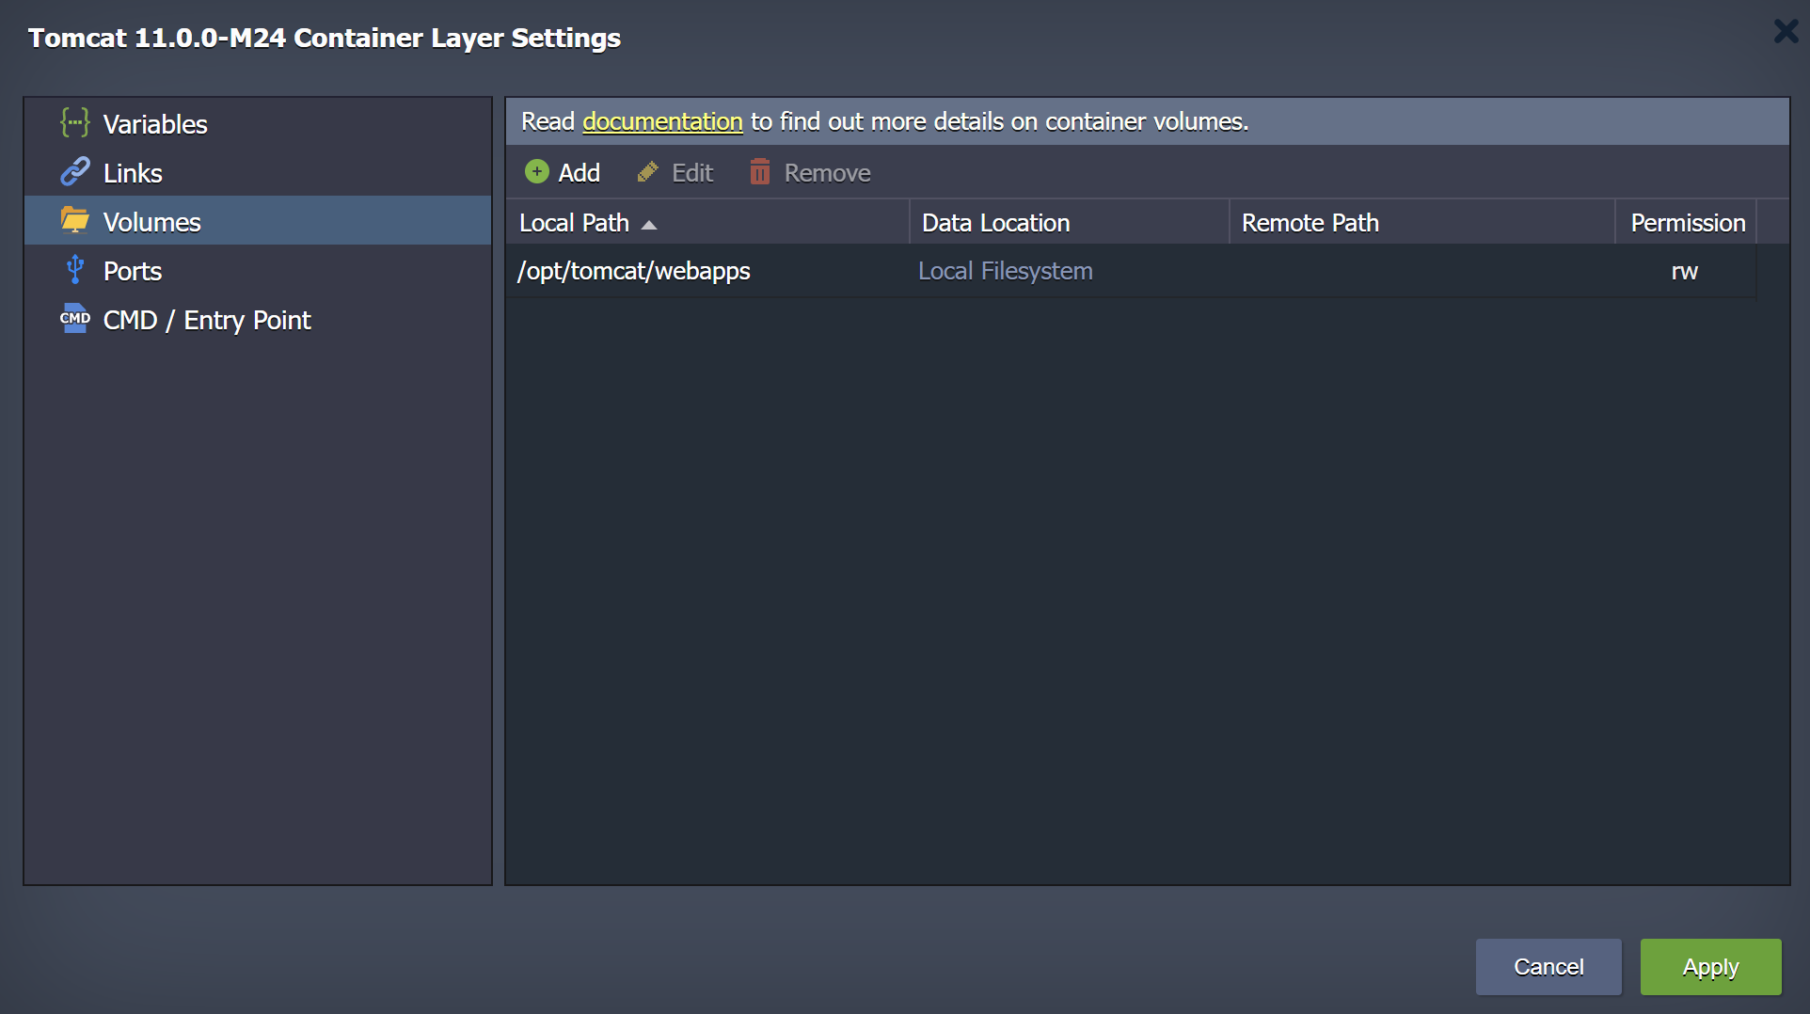Sort by Remote Path column
Viewport: 1810px width, 1014px height.
1422,223
